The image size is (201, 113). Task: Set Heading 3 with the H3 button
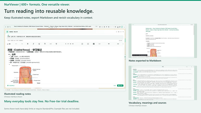[x=73, y=44]
